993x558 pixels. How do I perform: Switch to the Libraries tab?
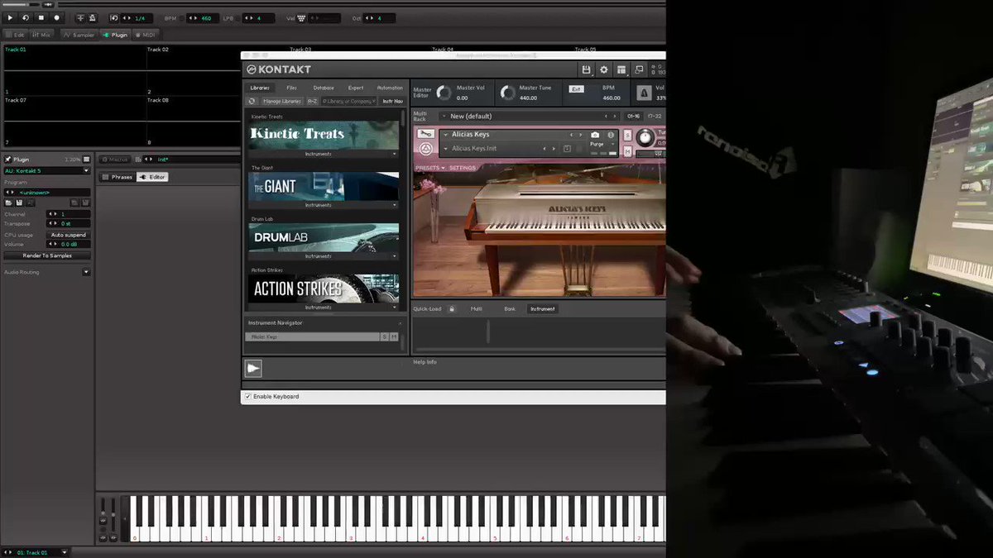click(x=260, y=88)
